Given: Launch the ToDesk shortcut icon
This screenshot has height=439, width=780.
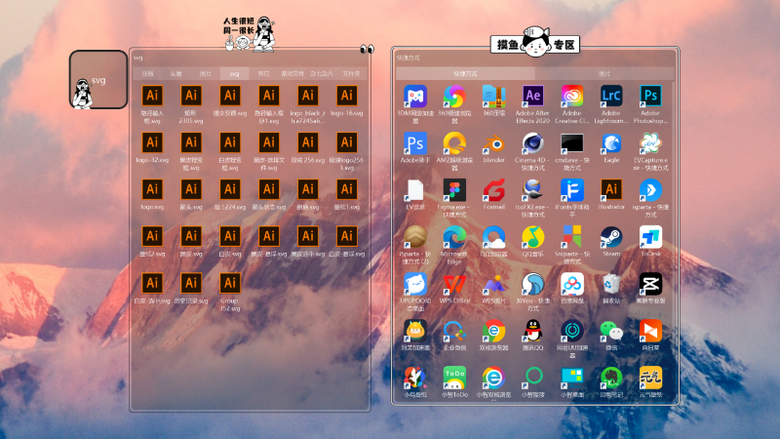Looking at the screenshot, I should [x=650, y=237].
